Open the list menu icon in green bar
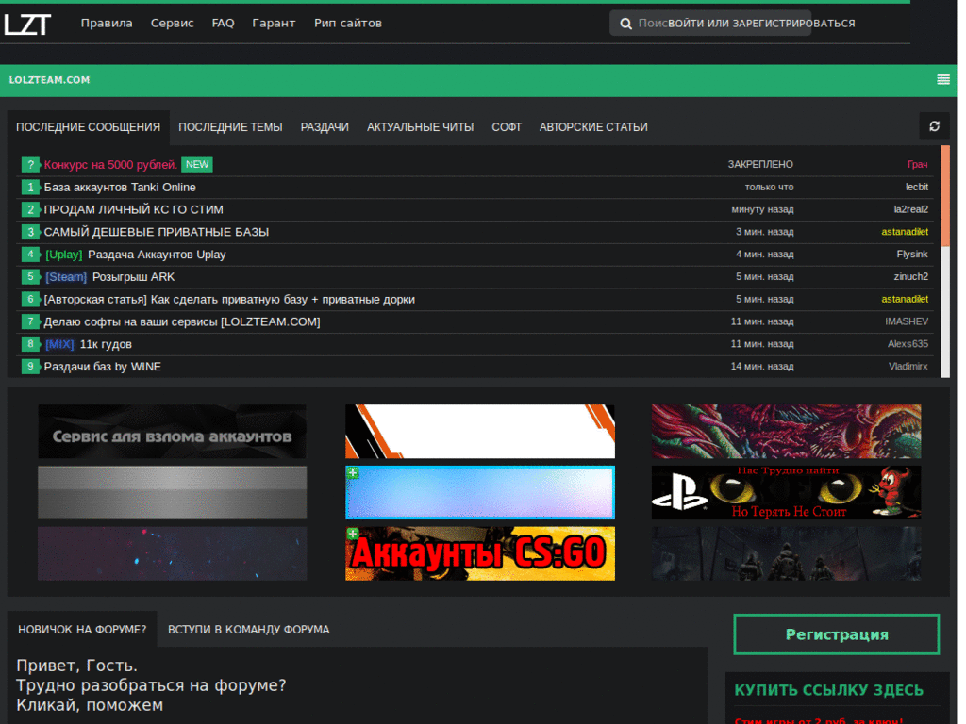The width and height of the screenshot is (966, 724). click(943, 80)
